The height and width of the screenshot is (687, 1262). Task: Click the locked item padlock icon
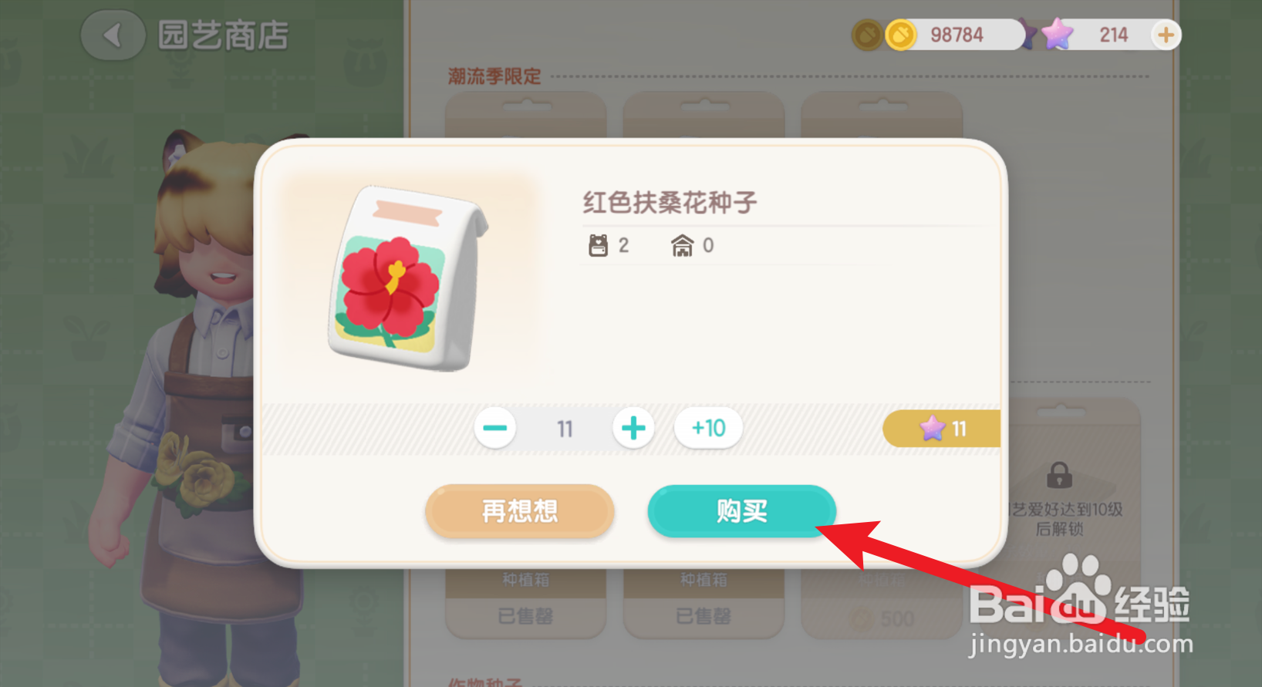pos(1059,475)
